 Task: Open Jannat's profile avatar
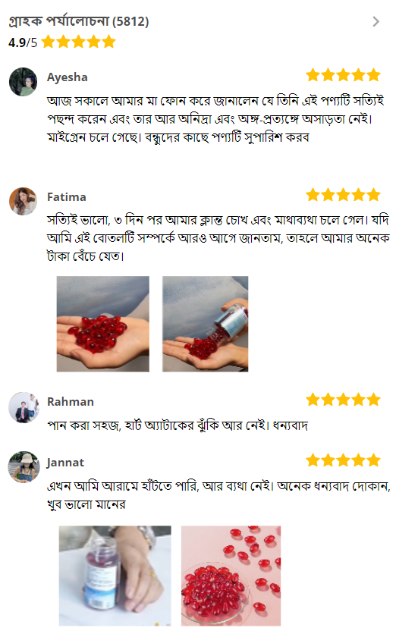(24, 467)
